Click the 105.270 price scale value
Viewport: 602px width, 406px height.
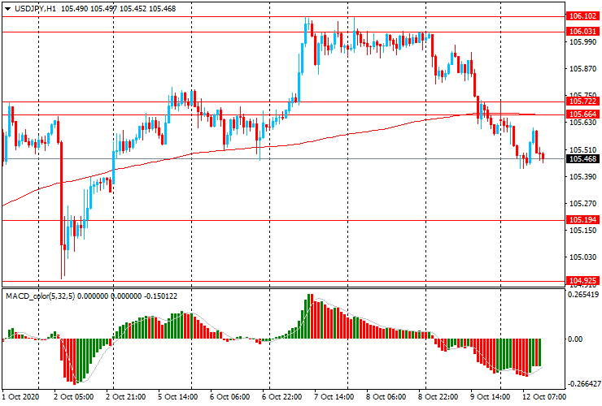pos(582,204)
